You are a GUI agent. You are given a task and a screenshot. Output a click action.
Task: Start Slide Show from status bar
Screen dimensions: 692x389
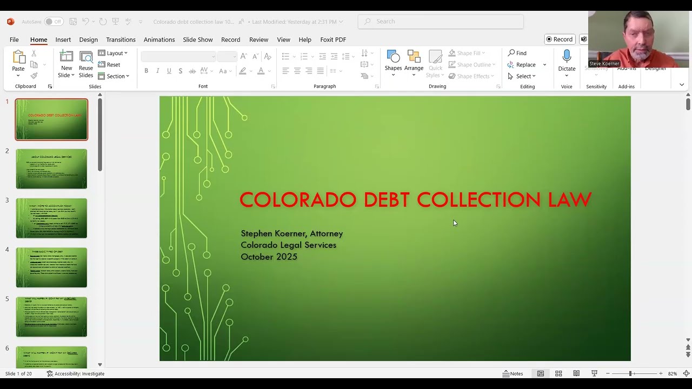pyautogui.click(x=594, y=373)
